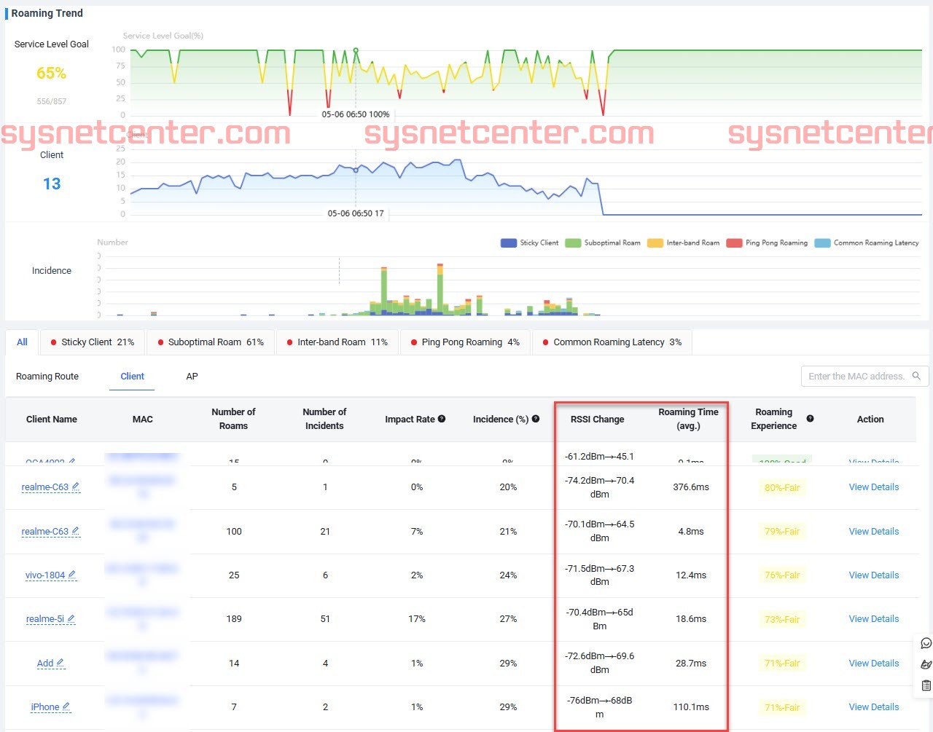Click the Number of Roams column header
The width and height of the screenshot is (933, 732).
tap(233, 419)
